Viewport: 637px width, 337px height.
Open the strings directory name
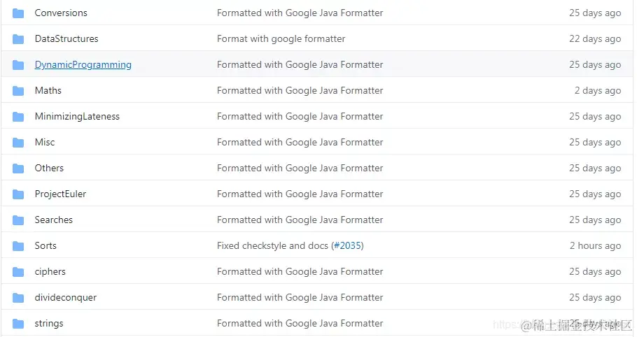(x=49, y=324)
